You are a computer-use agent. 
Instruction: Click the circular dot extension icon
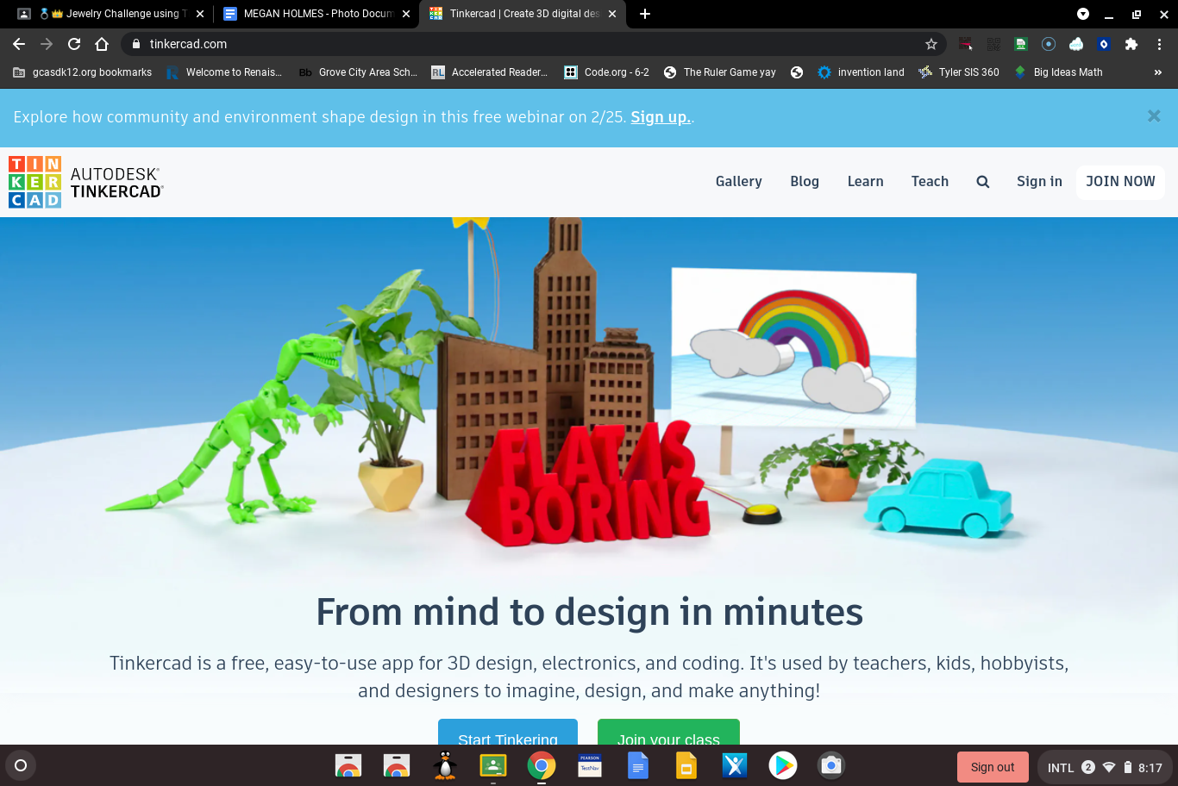(1049, 44)
